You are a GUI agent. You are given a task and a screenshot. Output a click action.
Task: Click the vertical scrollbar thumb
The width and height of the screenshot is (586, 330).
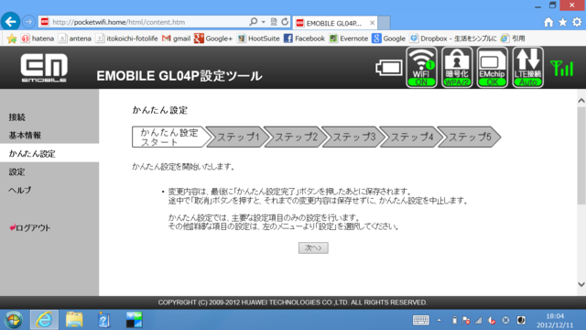coord(581,155)
